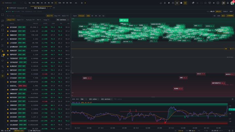The image size is (235, 132).
Task: Expand the symbol selector dropdown arrow at top left
Action: tap(21, 3)
